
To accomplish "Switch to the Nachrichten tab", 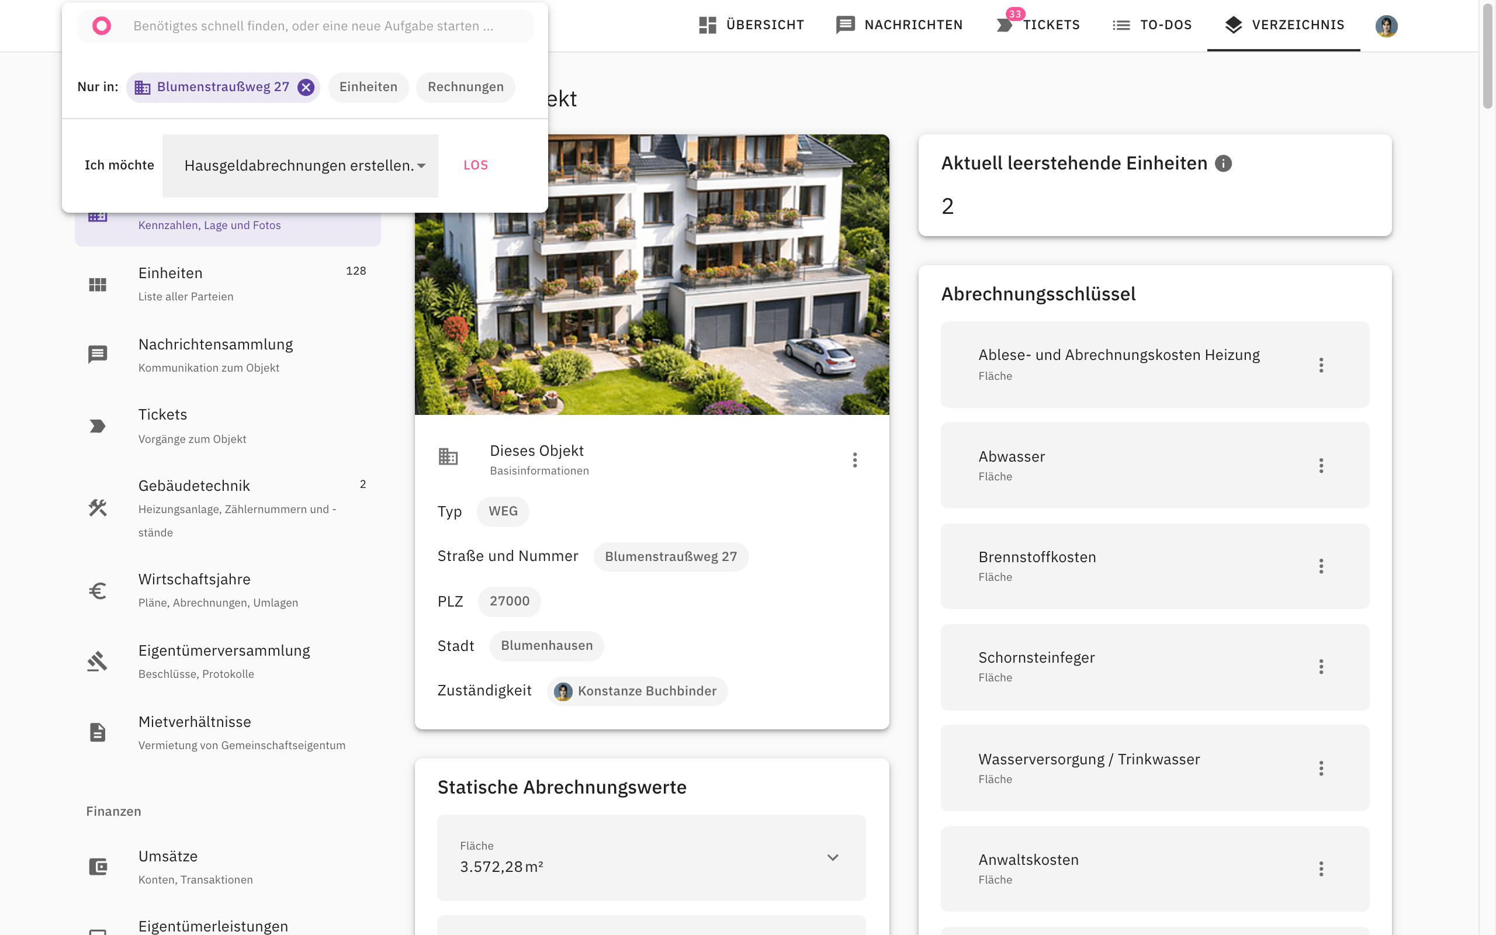I will pyautogui.click(x=899, y=25).
